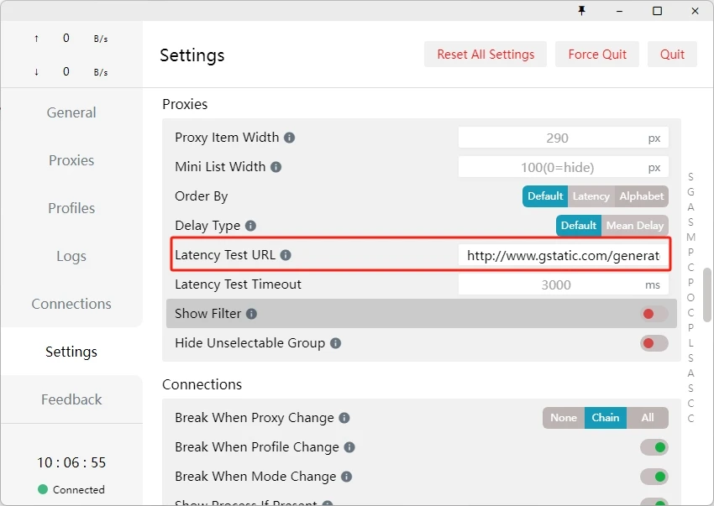Screen dimensions: 714x506
Task: Turn off Break When Mode Change
Action: click(x=654, y=477)
